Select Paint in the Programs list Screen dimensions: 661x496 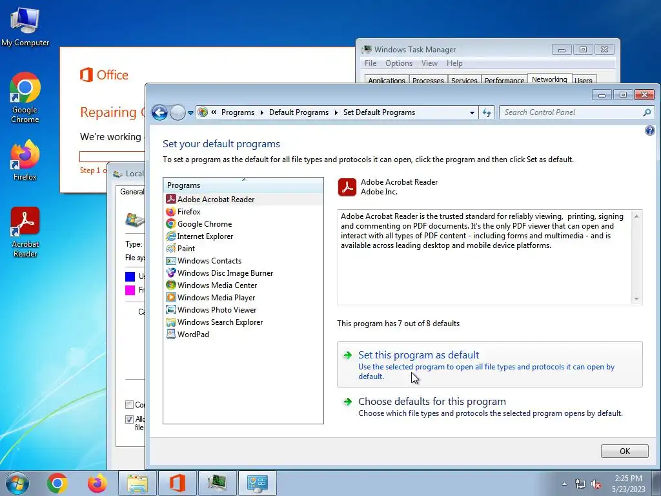click(243, 248)
